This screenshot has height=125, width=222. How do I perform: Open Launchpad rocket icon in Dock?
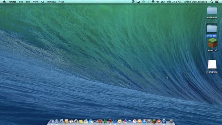76,121
